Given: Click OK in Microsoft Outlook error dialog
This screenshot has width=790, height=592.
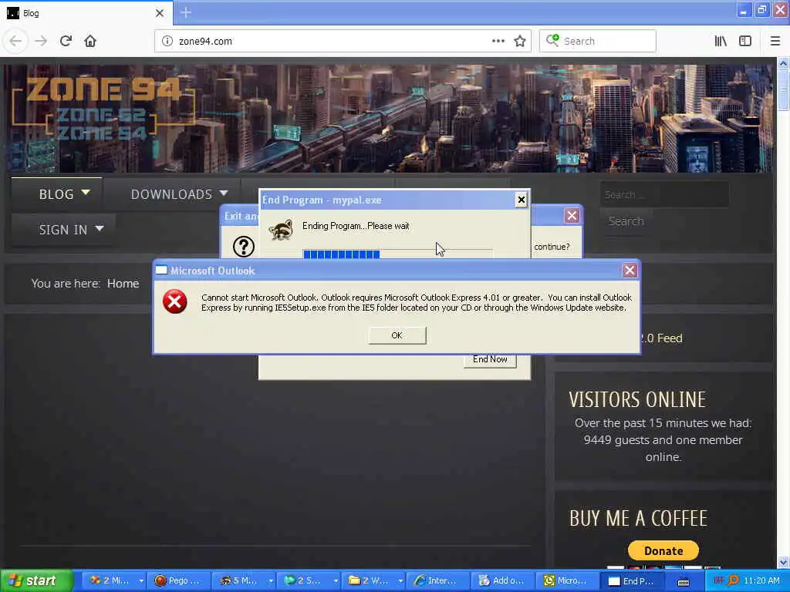Looking at the screenshot, I should [397, 335].
